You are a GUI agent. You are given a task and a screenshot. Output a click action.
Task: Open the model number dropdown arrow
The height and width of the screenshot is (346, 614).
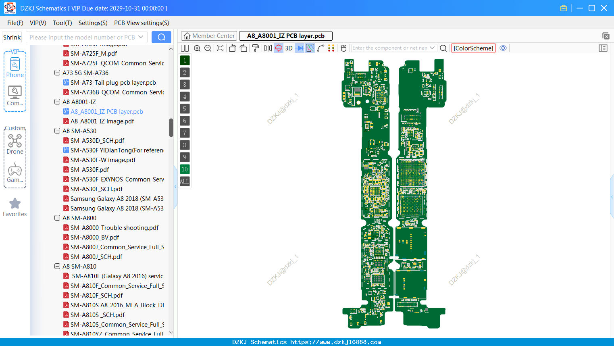point(141,37)
